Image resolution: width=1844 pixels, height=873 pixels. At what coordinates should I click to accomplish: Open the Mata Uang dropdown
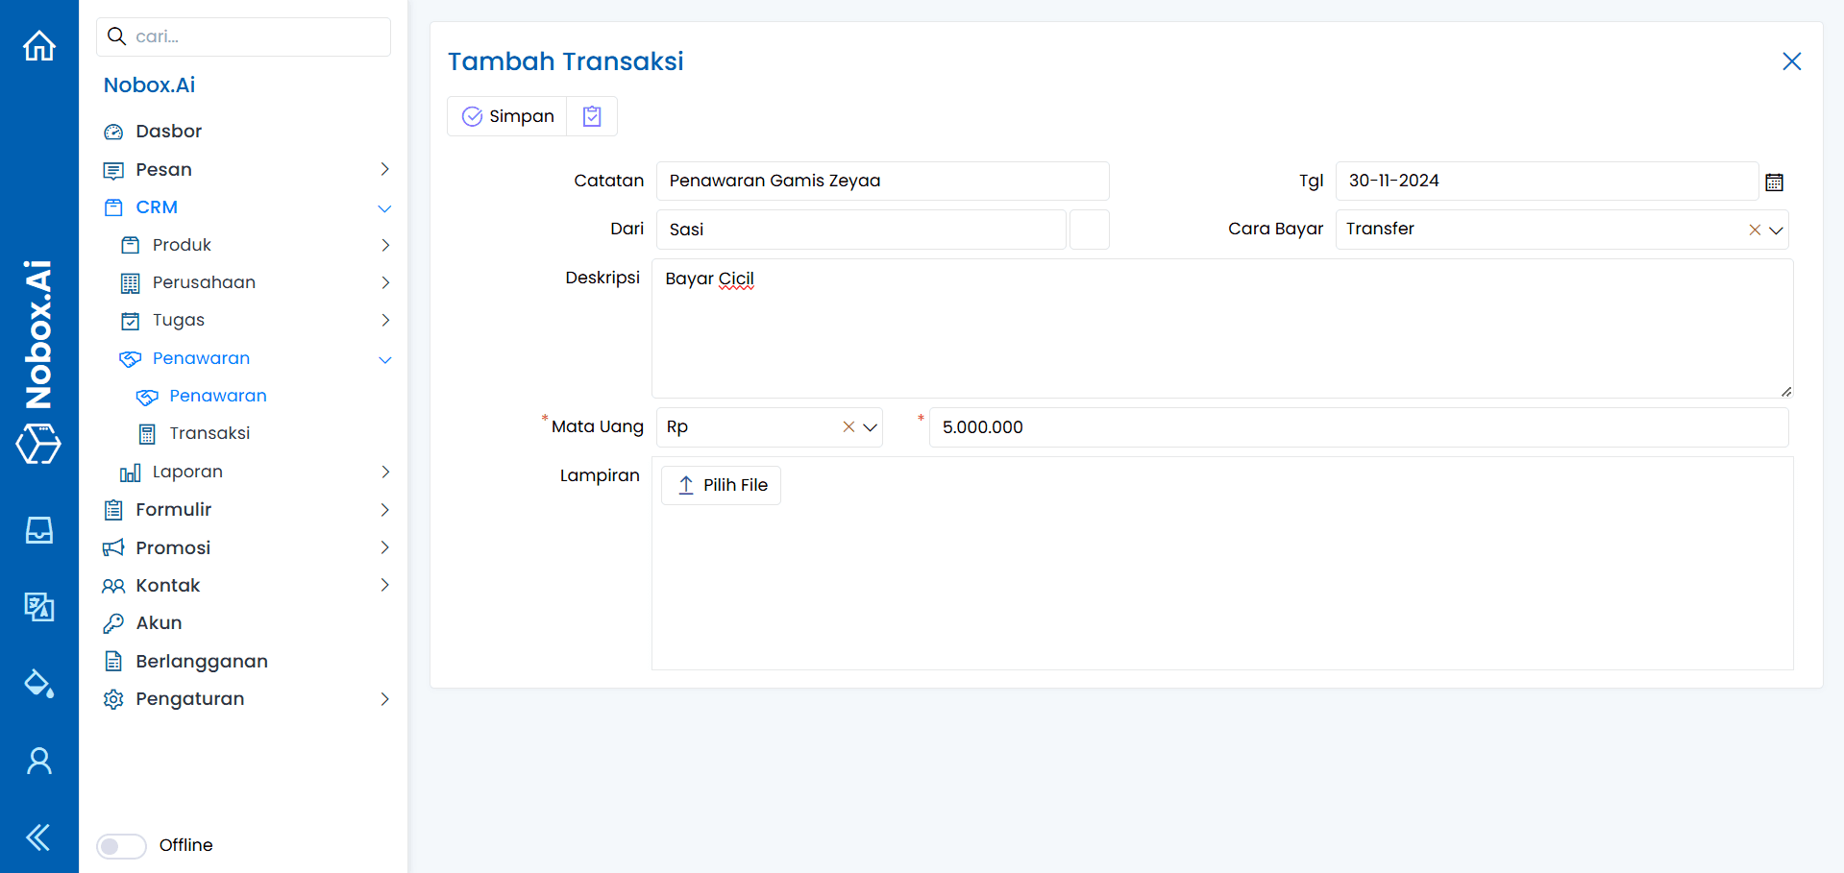[x=870, y=426]
